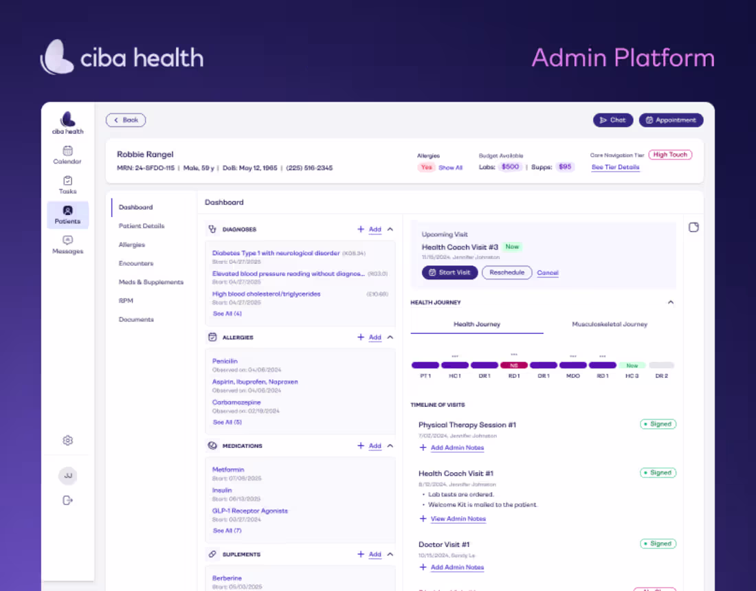Cancel the upcoming visit
Viewport: 756px width, 591px height.
pyautogui.click(x=548, y=272)
